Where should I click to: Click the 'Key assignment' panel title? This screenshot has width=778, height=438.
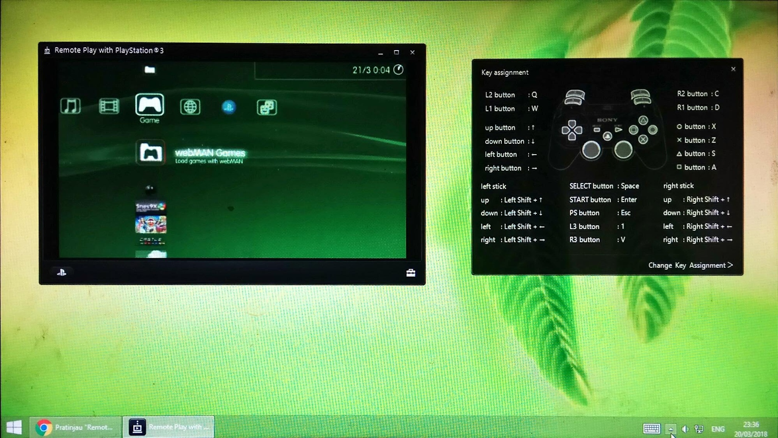pyautogui.click(x=505, y=72)
